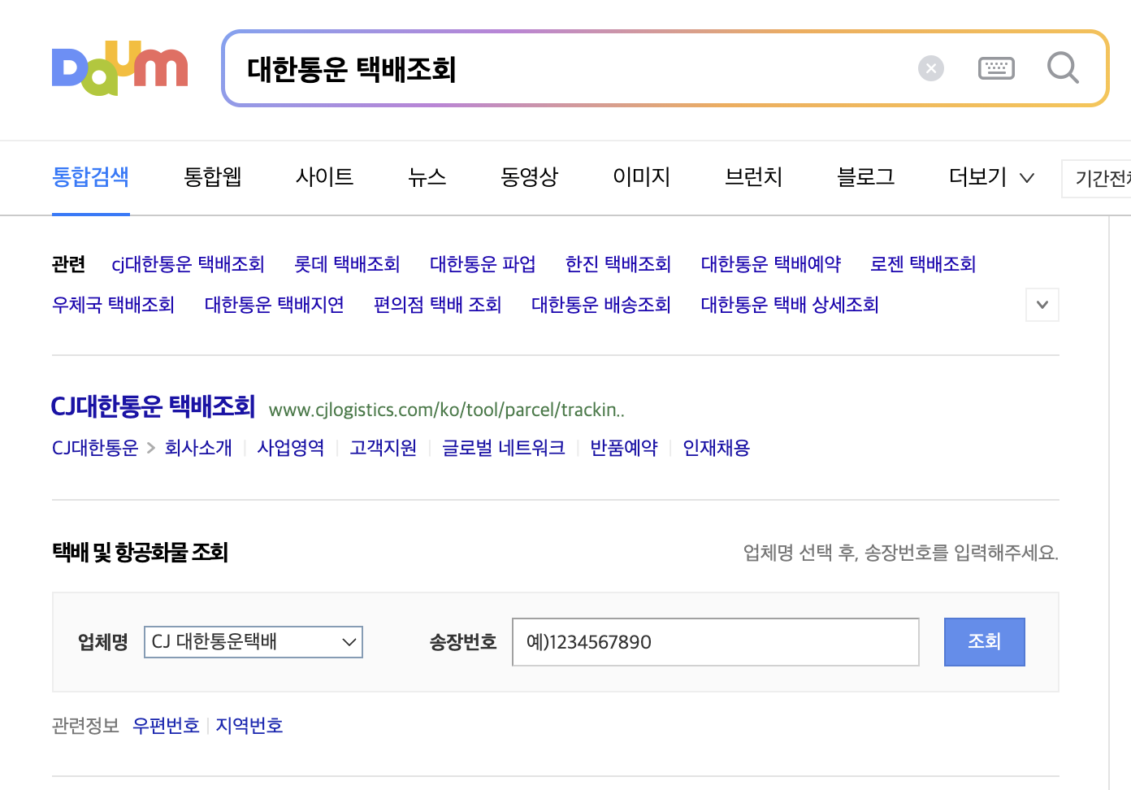Click related search cj대한통운 택배조회
The image size is (1131, 790).
[x=188, y=264]
